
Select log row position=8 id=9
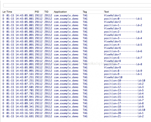77,71
